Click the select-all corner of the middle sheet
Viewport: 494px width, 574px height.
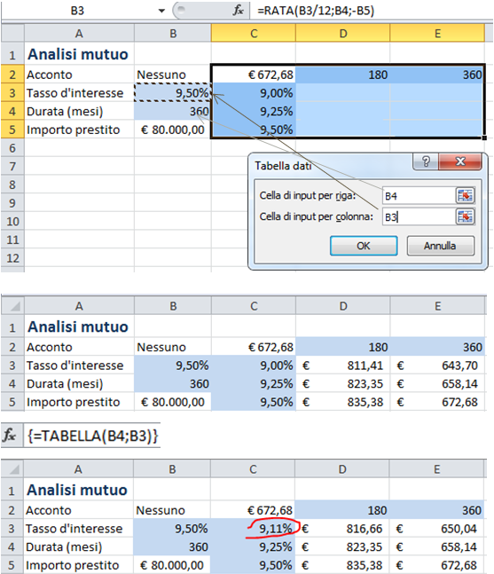point(13,306)
